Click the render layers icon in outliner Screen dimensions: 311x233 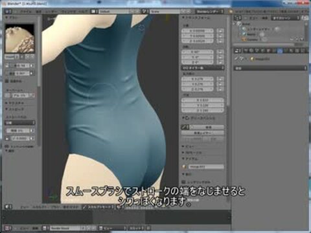pyautogui.click(x=244, y=29)
